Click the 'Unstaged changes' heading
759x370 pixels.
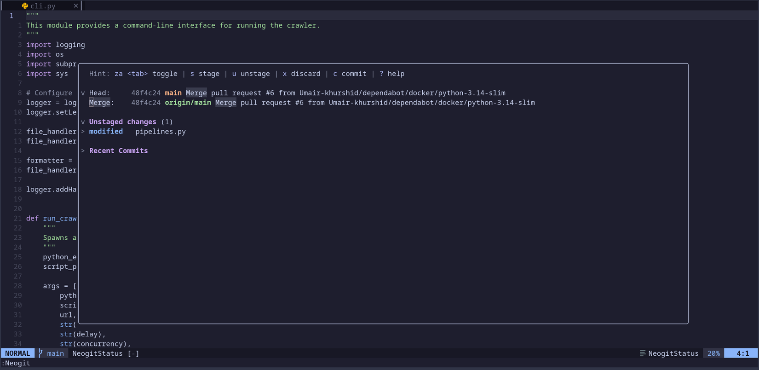(x=122, y=122)
